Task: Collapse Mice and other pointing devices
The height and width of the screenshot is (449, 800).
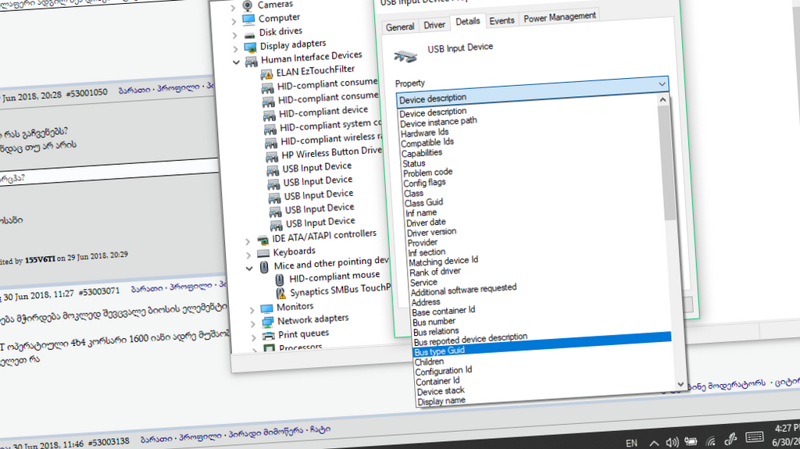Action: 249,269
